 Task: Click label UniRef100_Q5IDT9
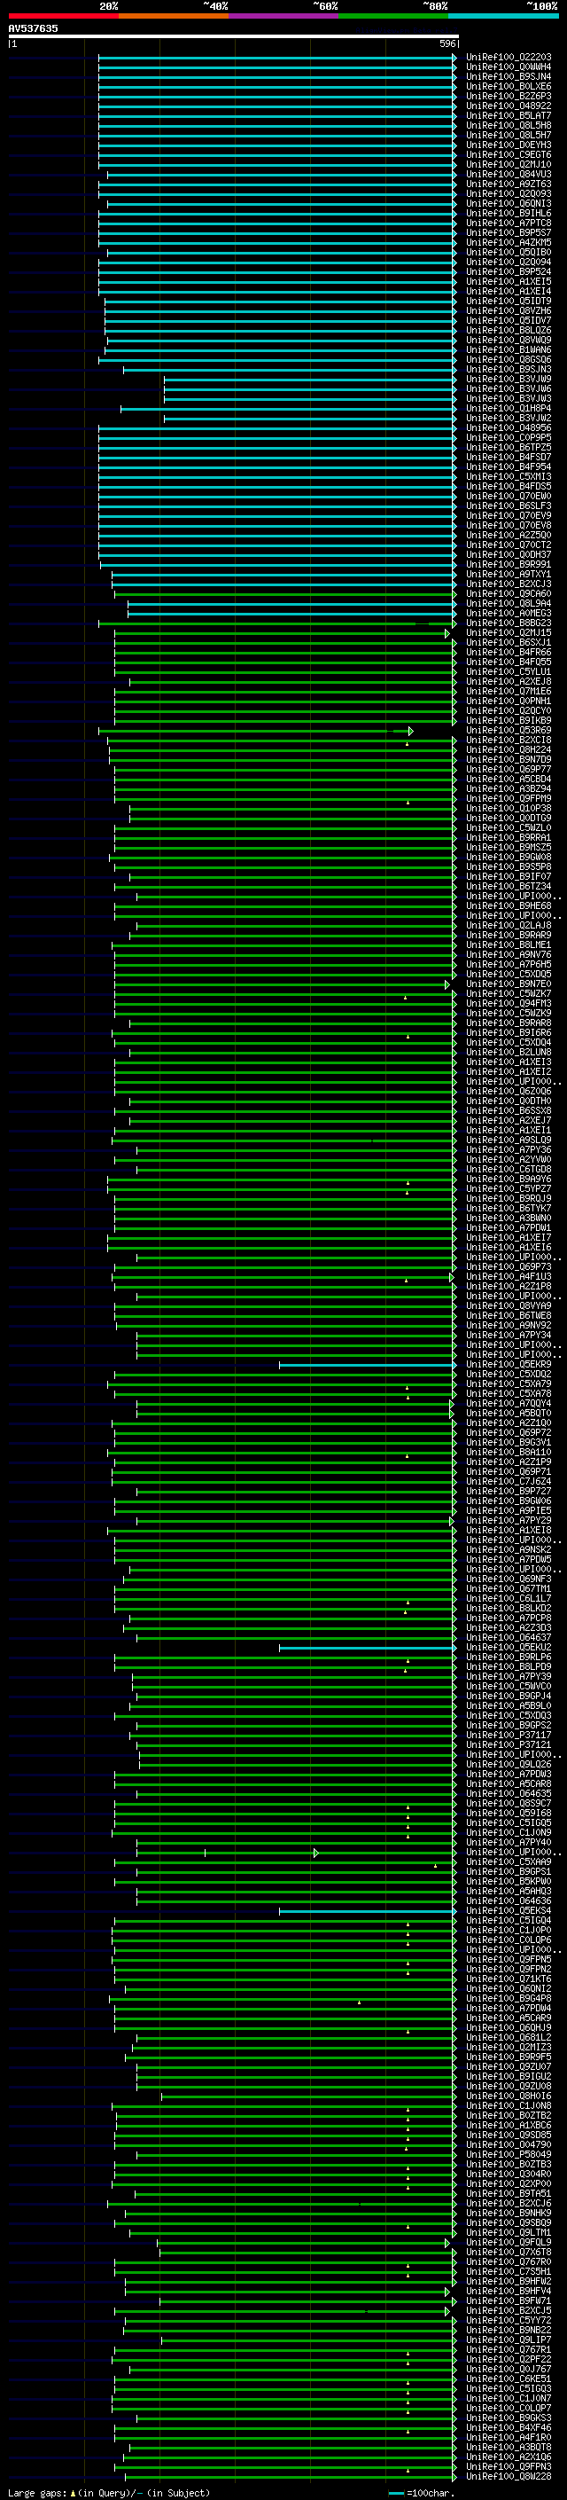point(508,301)
